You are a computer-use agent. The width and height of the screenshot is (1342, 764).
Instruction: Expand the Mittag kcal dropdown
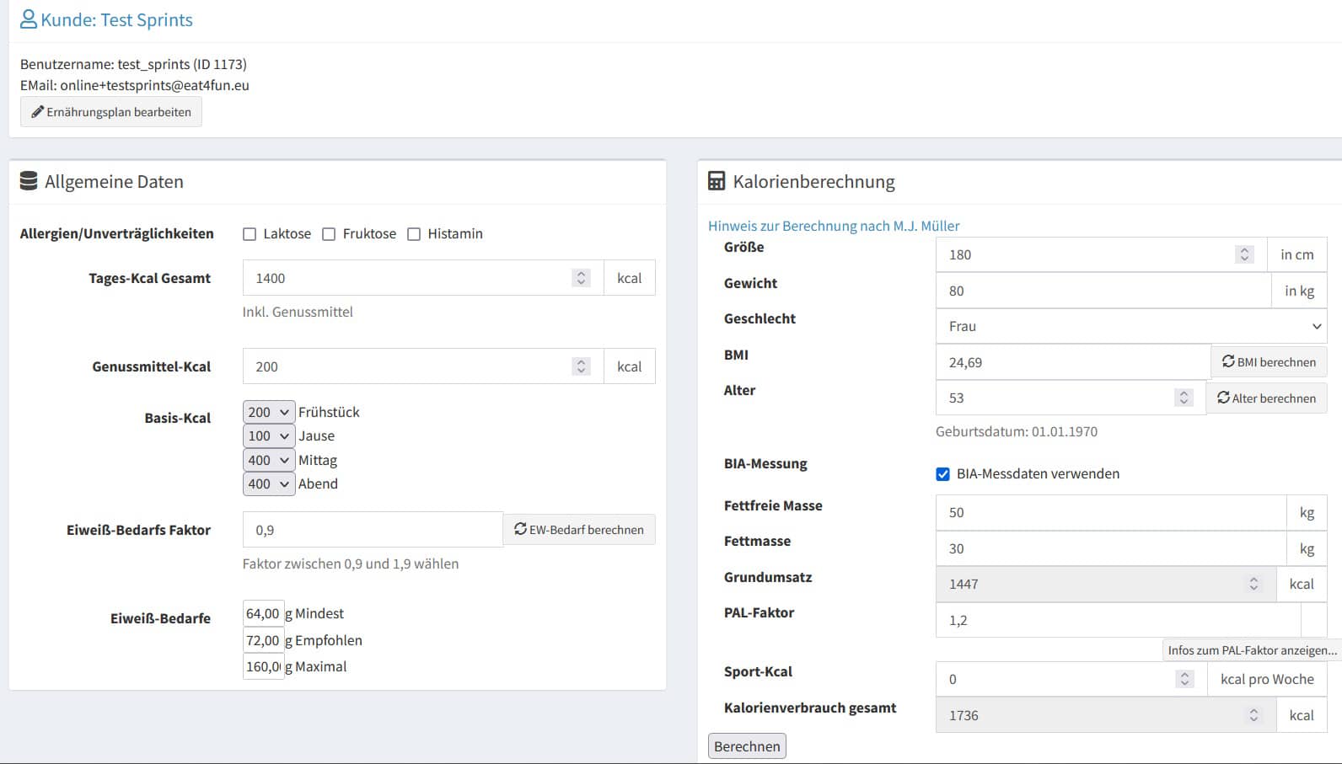tap(268, 460)
